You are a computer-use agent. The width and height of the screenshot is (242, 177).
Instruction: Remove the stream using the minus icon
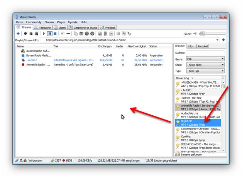pos(68,34)
